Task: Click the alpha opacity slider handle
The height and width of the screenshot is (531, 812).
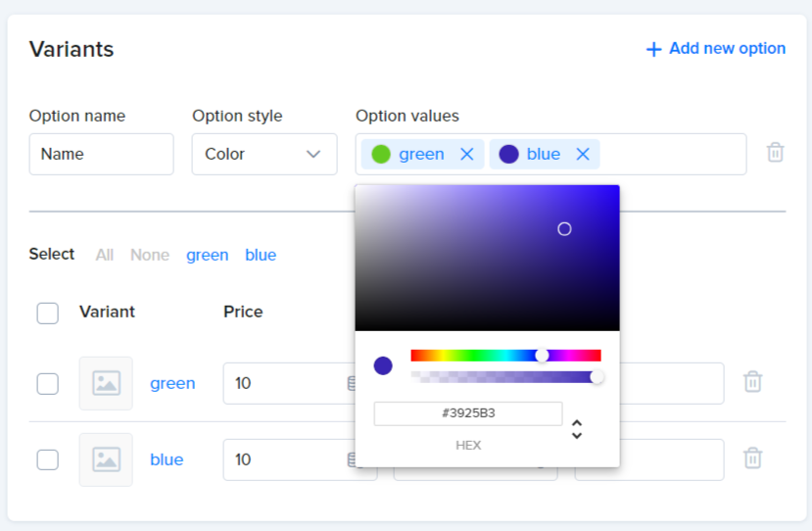Action: tap(597, 376)
